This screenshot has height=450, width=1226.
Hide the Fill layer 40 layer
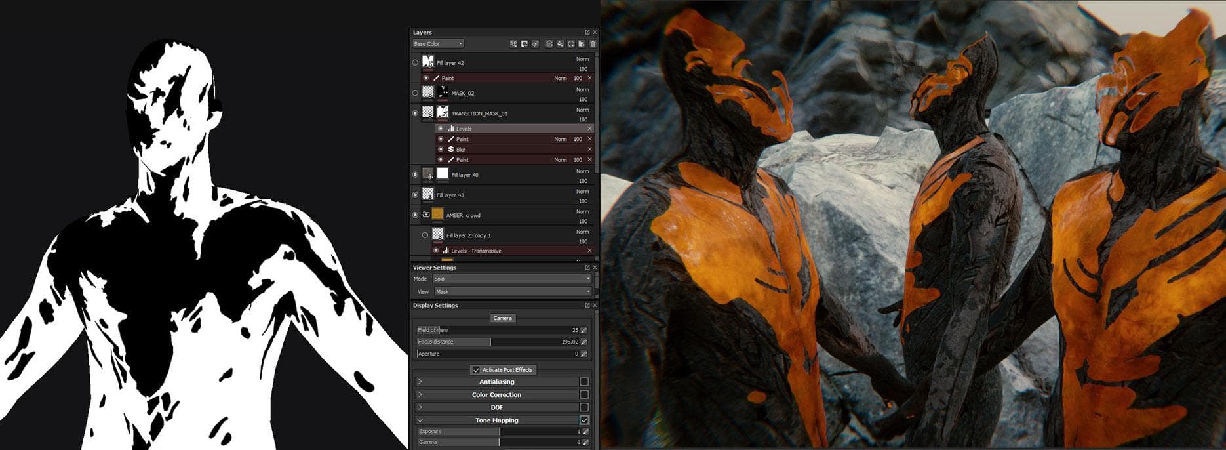(x=415, y=174)
